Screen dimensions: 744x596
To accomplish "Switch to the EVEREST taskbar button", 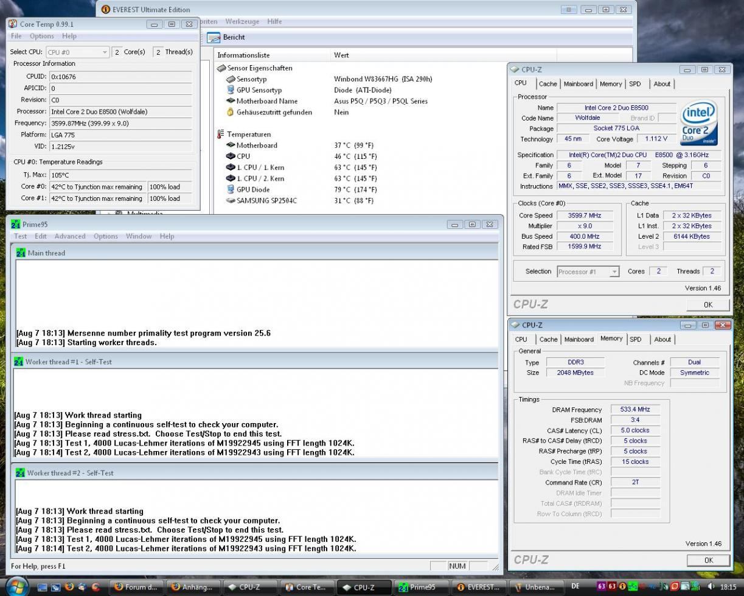I will click(x=478, y=587).
